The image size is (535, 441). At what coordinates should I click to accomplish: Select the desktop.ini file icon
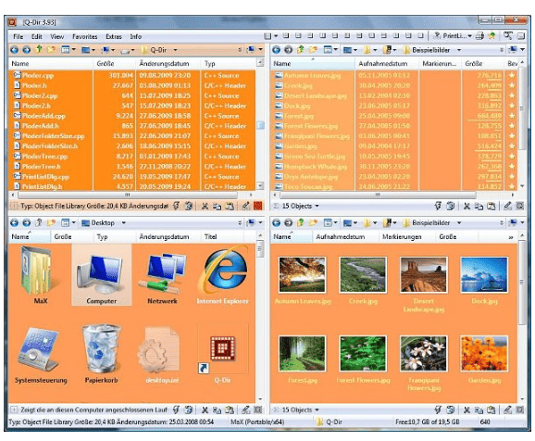(x=162, y=354)
